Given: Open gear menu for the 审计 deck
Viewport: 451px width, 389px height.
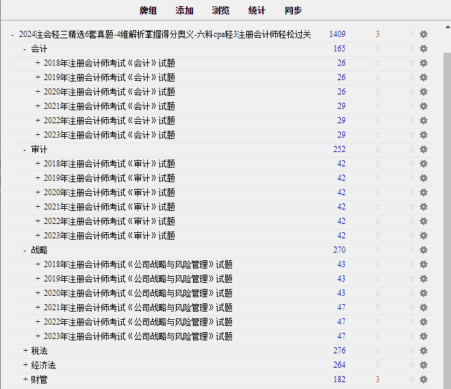Looking at the screenshot, I should (x=424, y=149).
